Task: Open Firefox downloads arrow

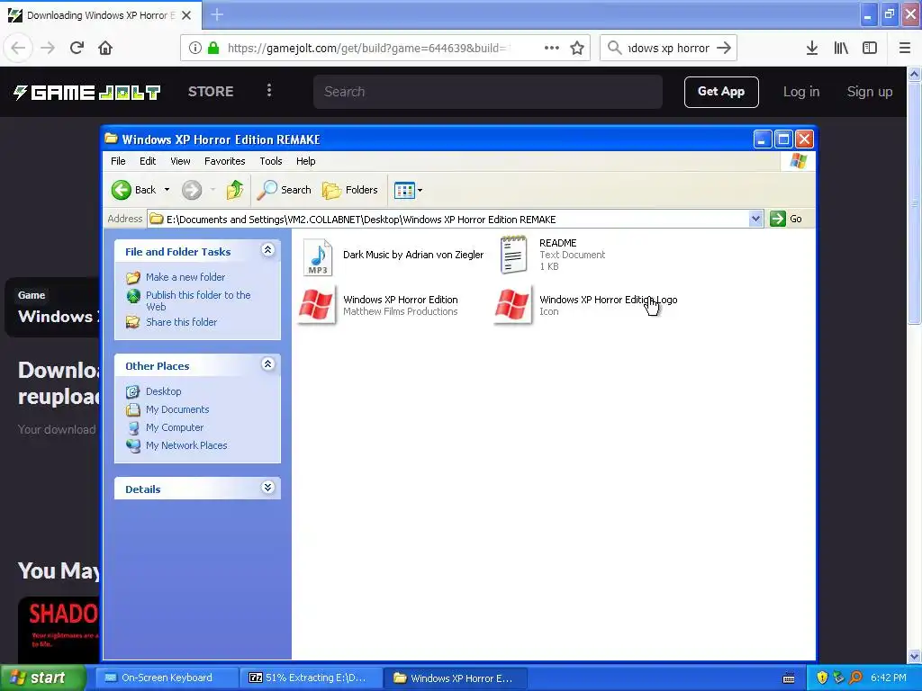Action: 812,48
